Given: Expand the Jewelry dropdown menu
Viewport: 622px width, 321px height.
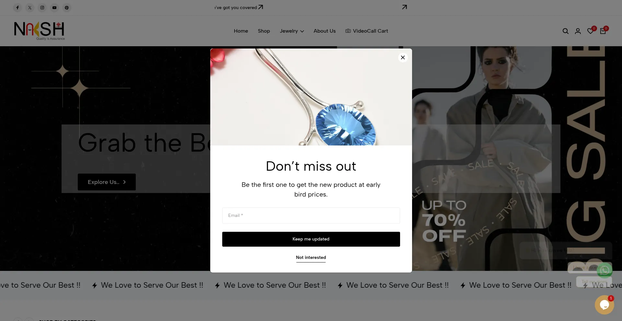Looking at the screenshot, I should point(292,31).
